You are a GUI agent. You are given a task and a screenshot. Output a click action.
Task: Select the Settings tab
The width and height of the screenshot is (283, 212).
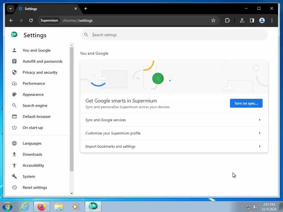(x=48, y=9)
